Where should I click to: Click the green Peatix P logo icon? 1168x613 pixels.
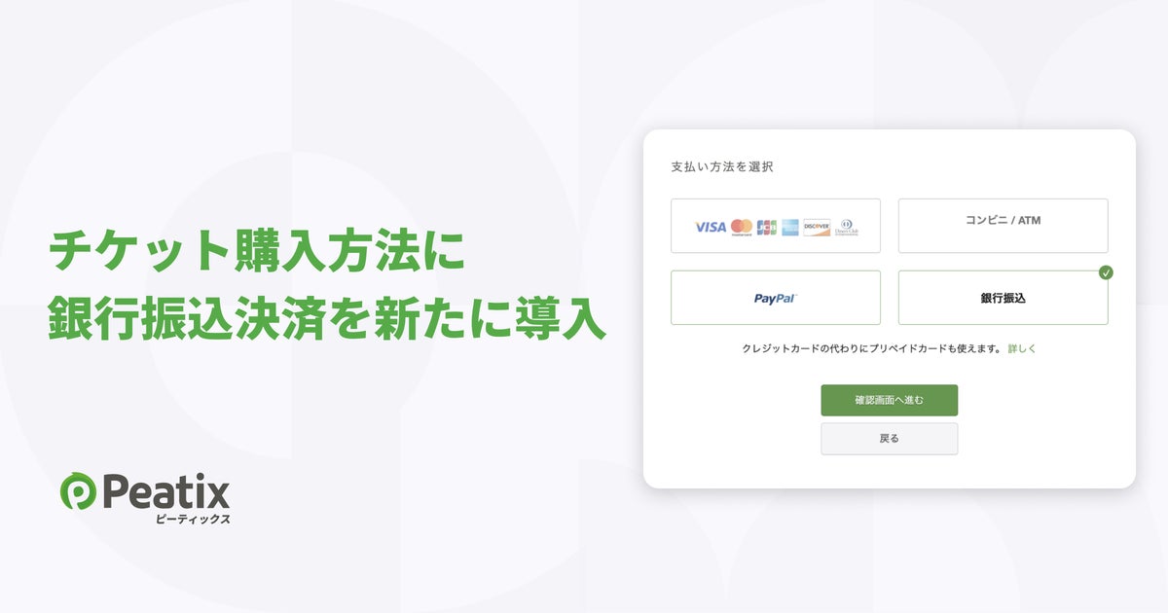coord(78,492)
